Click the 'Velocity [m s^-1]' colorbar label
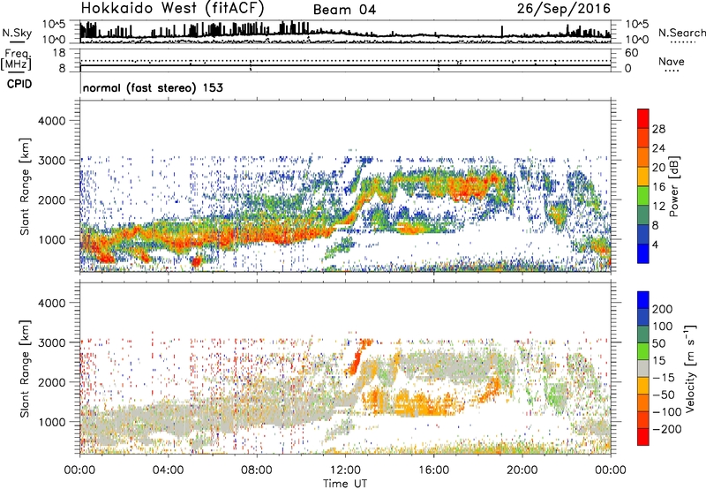Viewport: 706px width, 489px height. [690, 368]
